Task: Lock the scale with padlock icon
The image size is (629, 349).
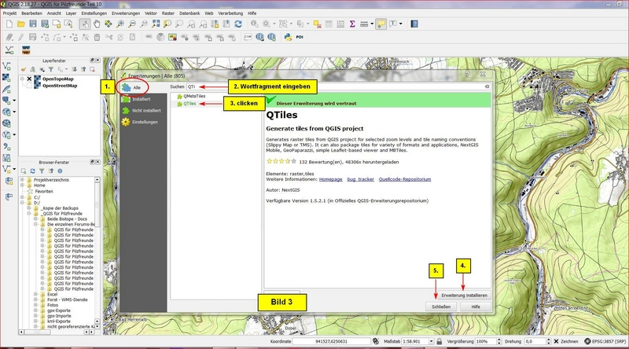Action: click(x=440, y=341)
